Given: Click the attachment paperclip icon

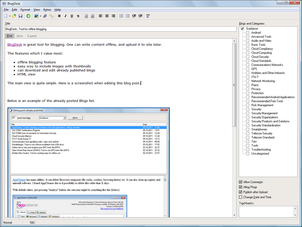Looking at the screenshot, I should pos(45,16).
